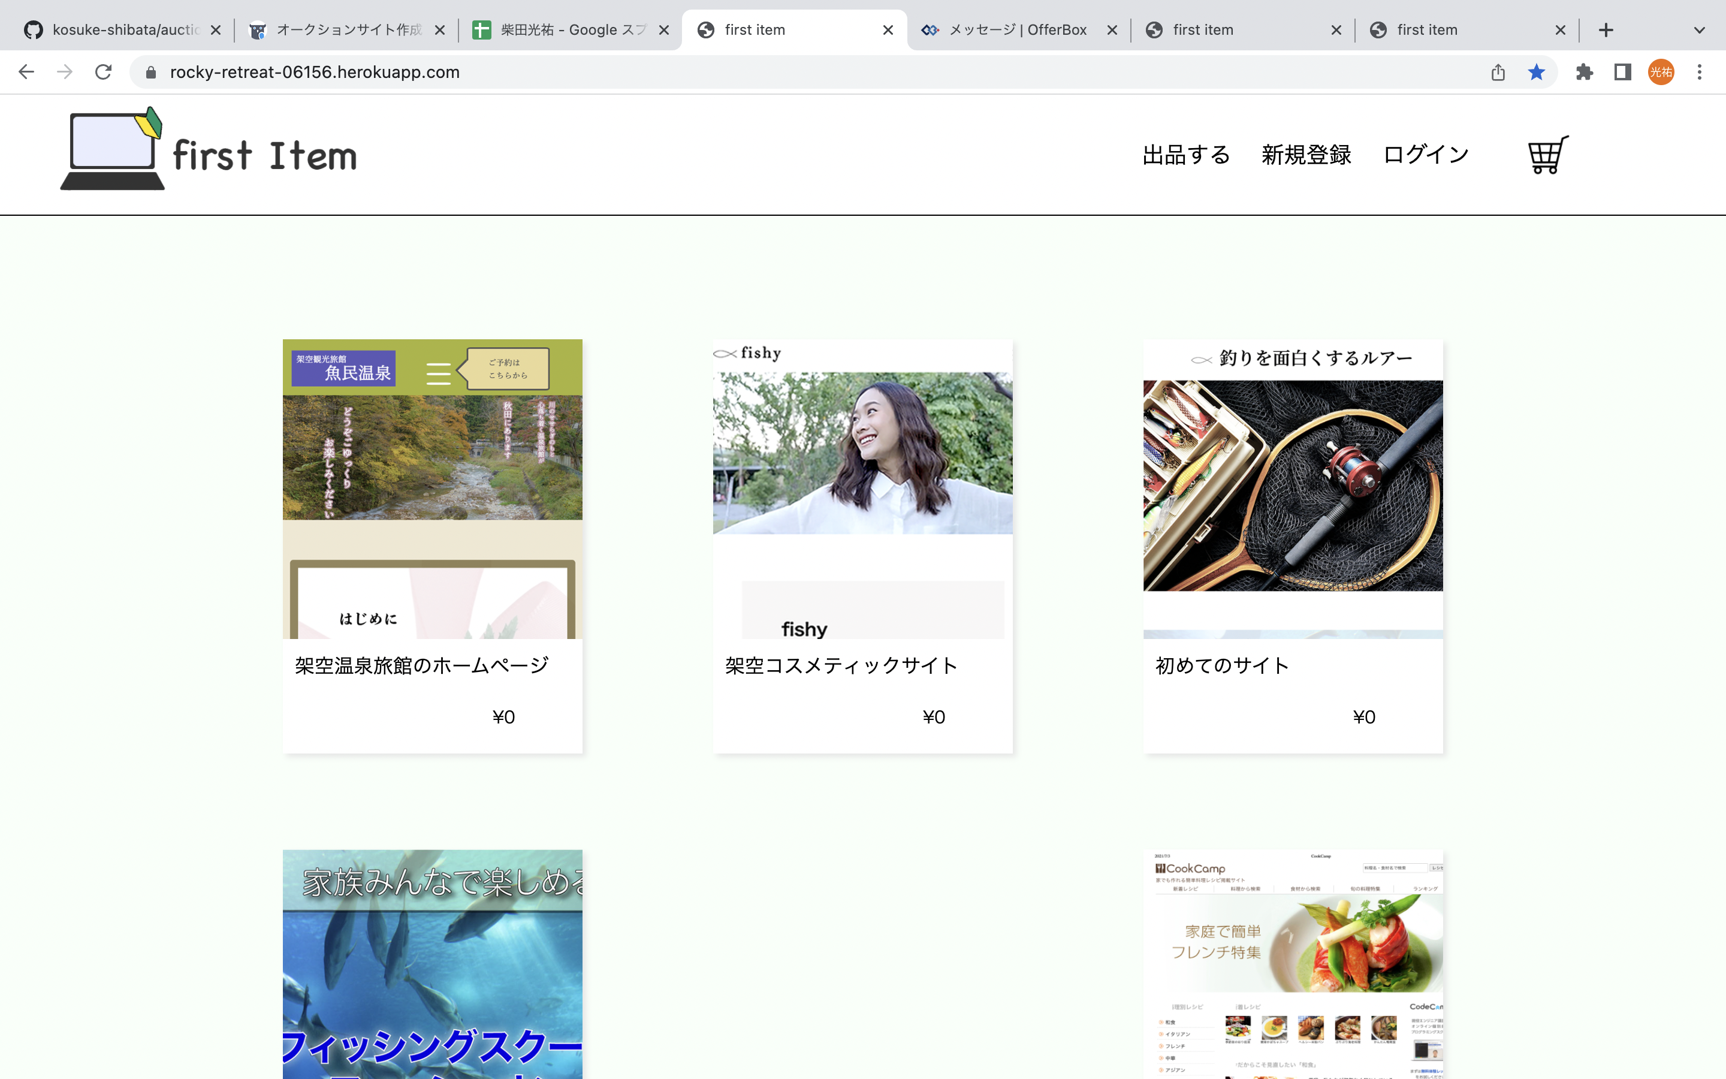Open the Chrome three-dot menu

tap(1700, 72)
